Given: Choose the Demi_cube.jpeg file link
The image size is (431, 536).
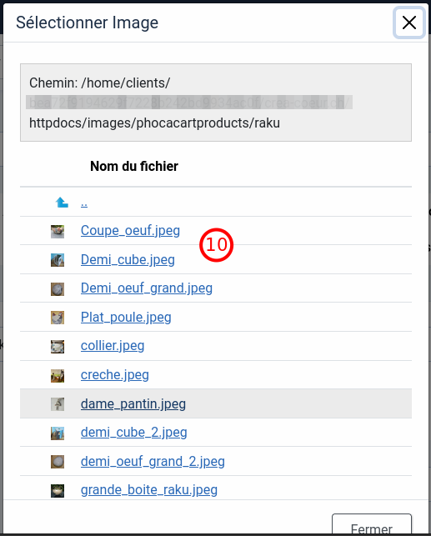Looking at the screenshot, I should (128, 260).
